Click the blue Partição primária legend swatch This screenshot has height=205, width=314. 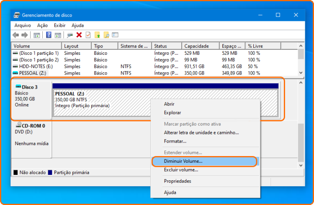[x=50, y=172]
